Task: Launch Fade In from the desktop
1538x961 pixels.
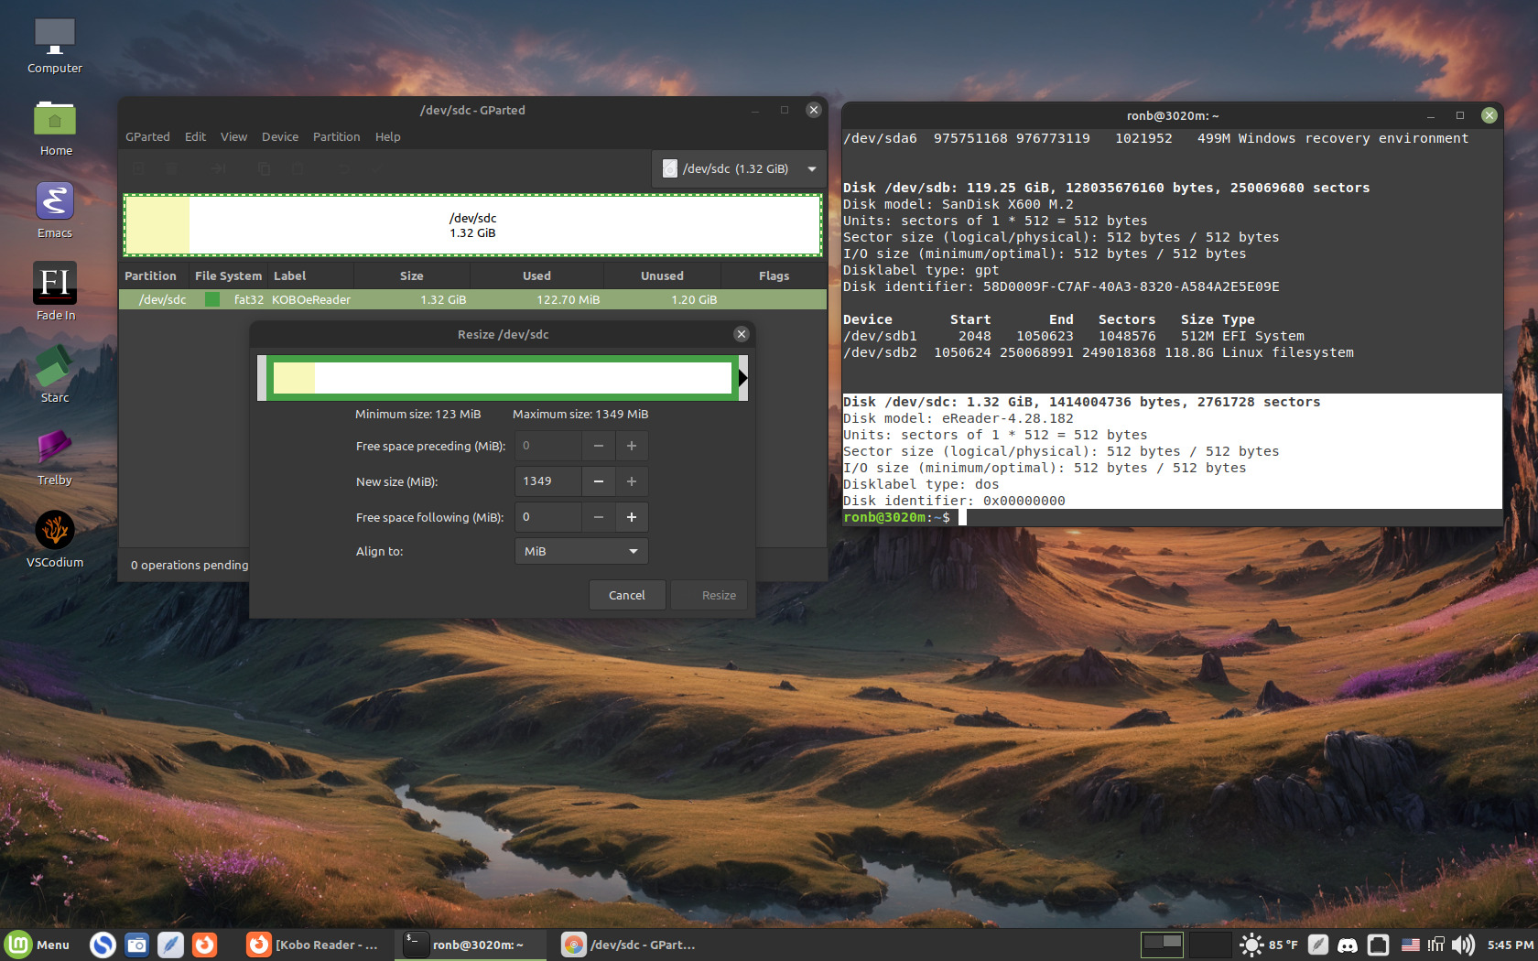Action: coord(55,292)
